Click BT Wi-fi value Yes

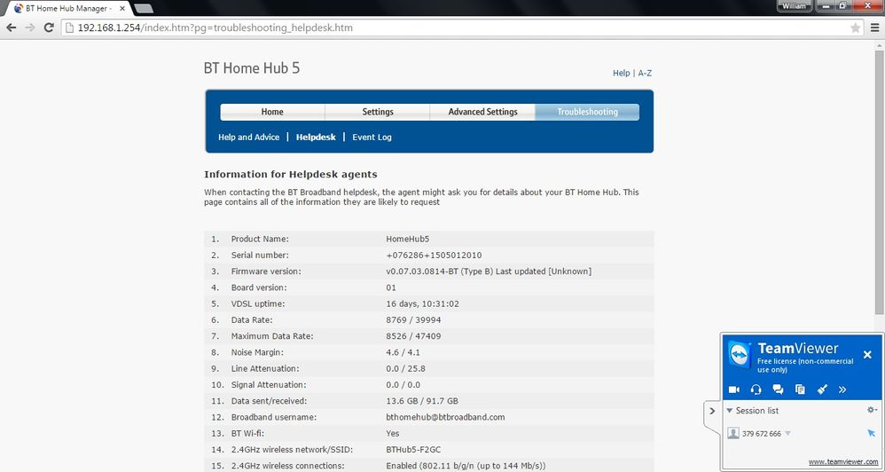pos(392,434)
